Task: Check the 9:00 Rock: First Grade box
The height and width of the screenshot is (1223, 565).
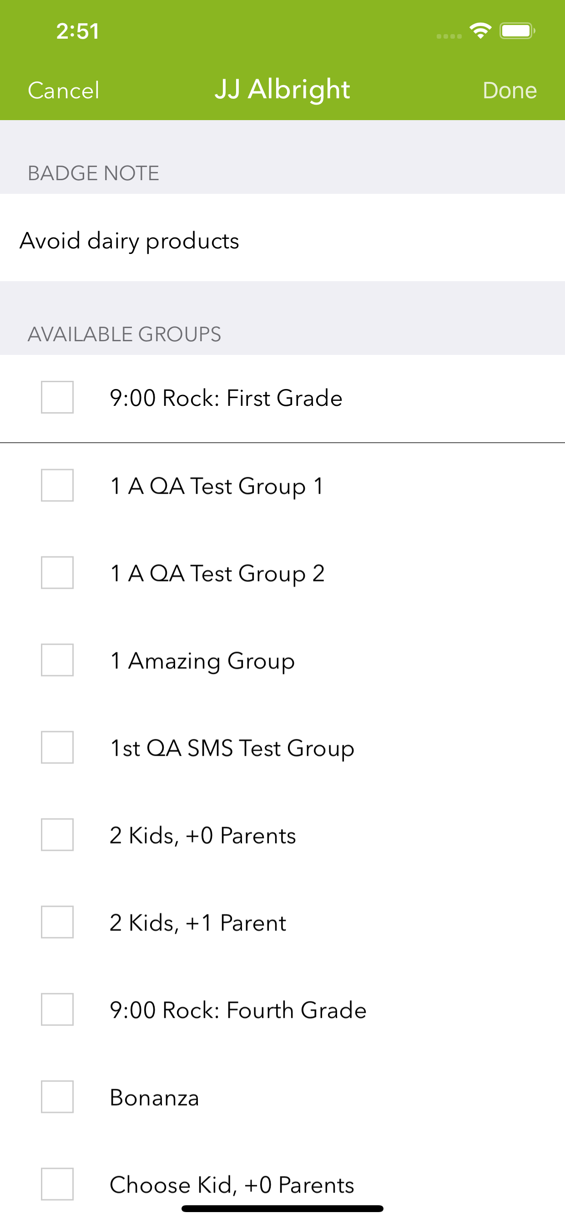Action: tap(57, 397)
